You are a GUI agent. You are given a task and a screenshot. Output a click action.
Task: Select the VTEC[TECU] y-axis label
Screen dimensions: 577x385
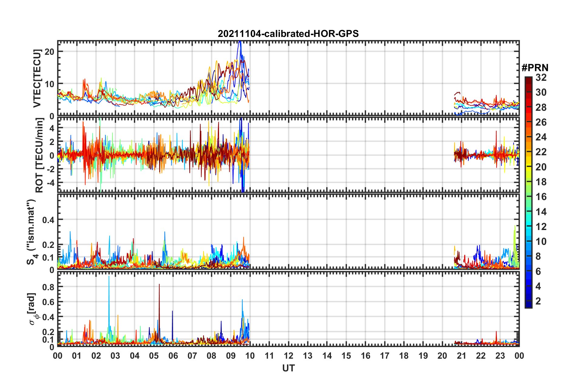37,78
